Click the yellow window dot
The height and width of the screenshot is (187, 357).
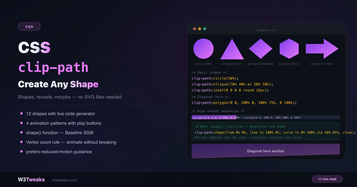200,29
